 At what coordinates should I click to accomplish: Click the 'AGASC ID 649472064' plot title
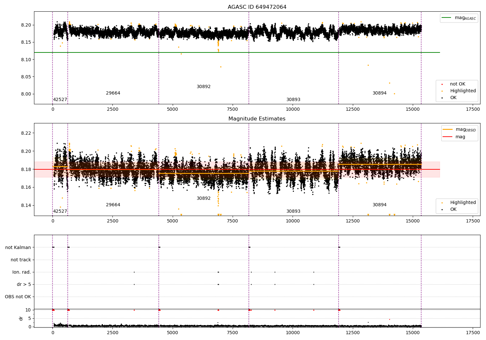click(x=257, y=7)
